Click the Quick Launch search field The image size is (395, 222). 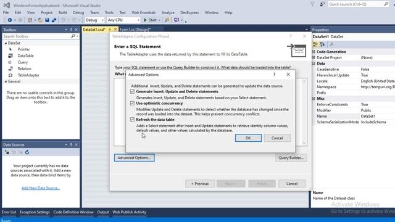pos(355,4)
